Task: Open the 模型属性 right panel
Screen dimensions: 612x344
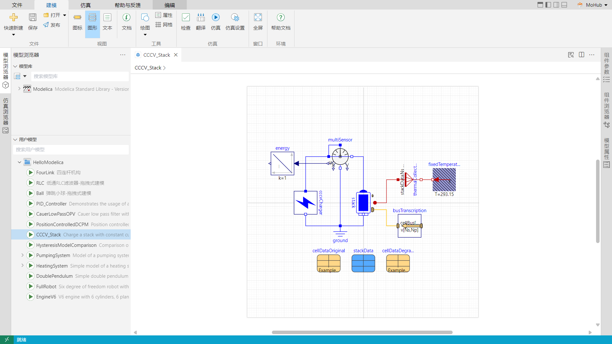Action: tap(607, 153)
